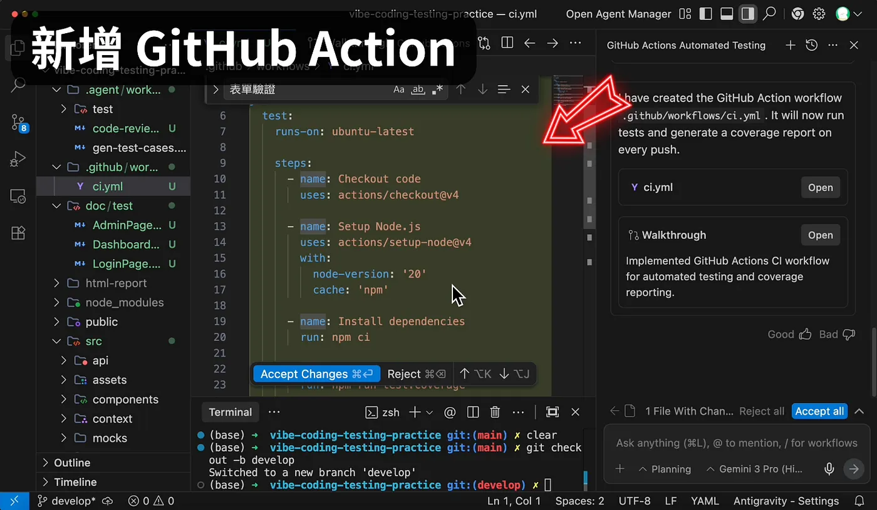Click the Ask anything input field
The height and width of the screenshot is (510, 877).
click(737, 442)
